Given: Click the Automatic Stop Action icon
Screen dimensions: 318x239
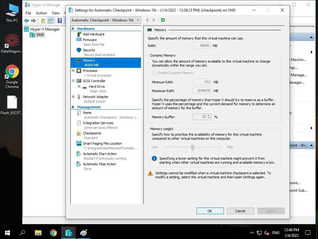Looking at the screenshot, I should tap(79, 164).
